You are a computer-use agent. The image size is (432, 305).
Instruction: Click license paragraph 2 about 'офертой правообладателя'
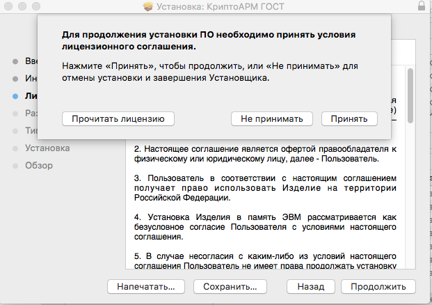pyautogui.click(x=265, y=154)
